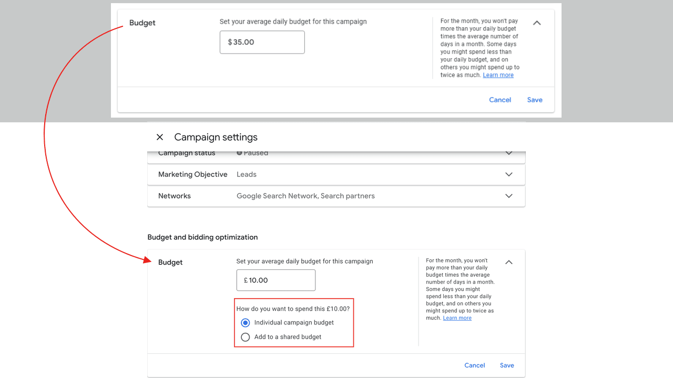Close the Campaign settings panel
The height and width of the screenshot is (378, 673).
point(160,137)
